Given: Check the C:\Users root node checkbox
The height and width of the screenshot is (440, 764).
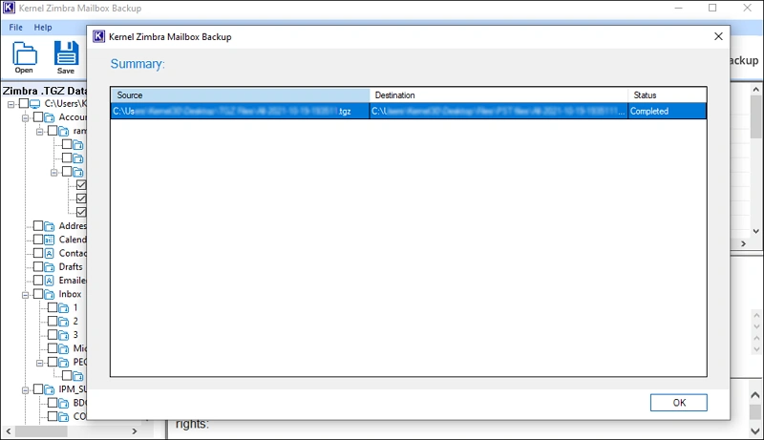Looking at the screenshot, I should tap(23, 103).
